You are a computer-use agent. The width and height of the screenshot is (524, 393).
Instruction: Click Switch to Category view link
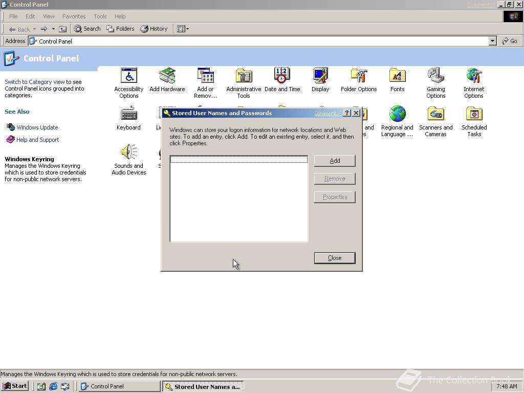coord(35,82)
